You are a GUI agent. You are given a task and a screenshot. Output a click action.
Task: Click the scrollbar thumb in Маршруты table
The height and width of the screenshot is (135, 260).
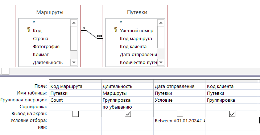[x=74, y=38]
